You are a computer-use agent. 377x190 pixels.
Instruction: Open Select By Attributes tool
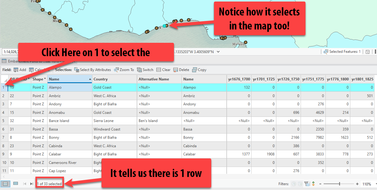coord(92,70)
